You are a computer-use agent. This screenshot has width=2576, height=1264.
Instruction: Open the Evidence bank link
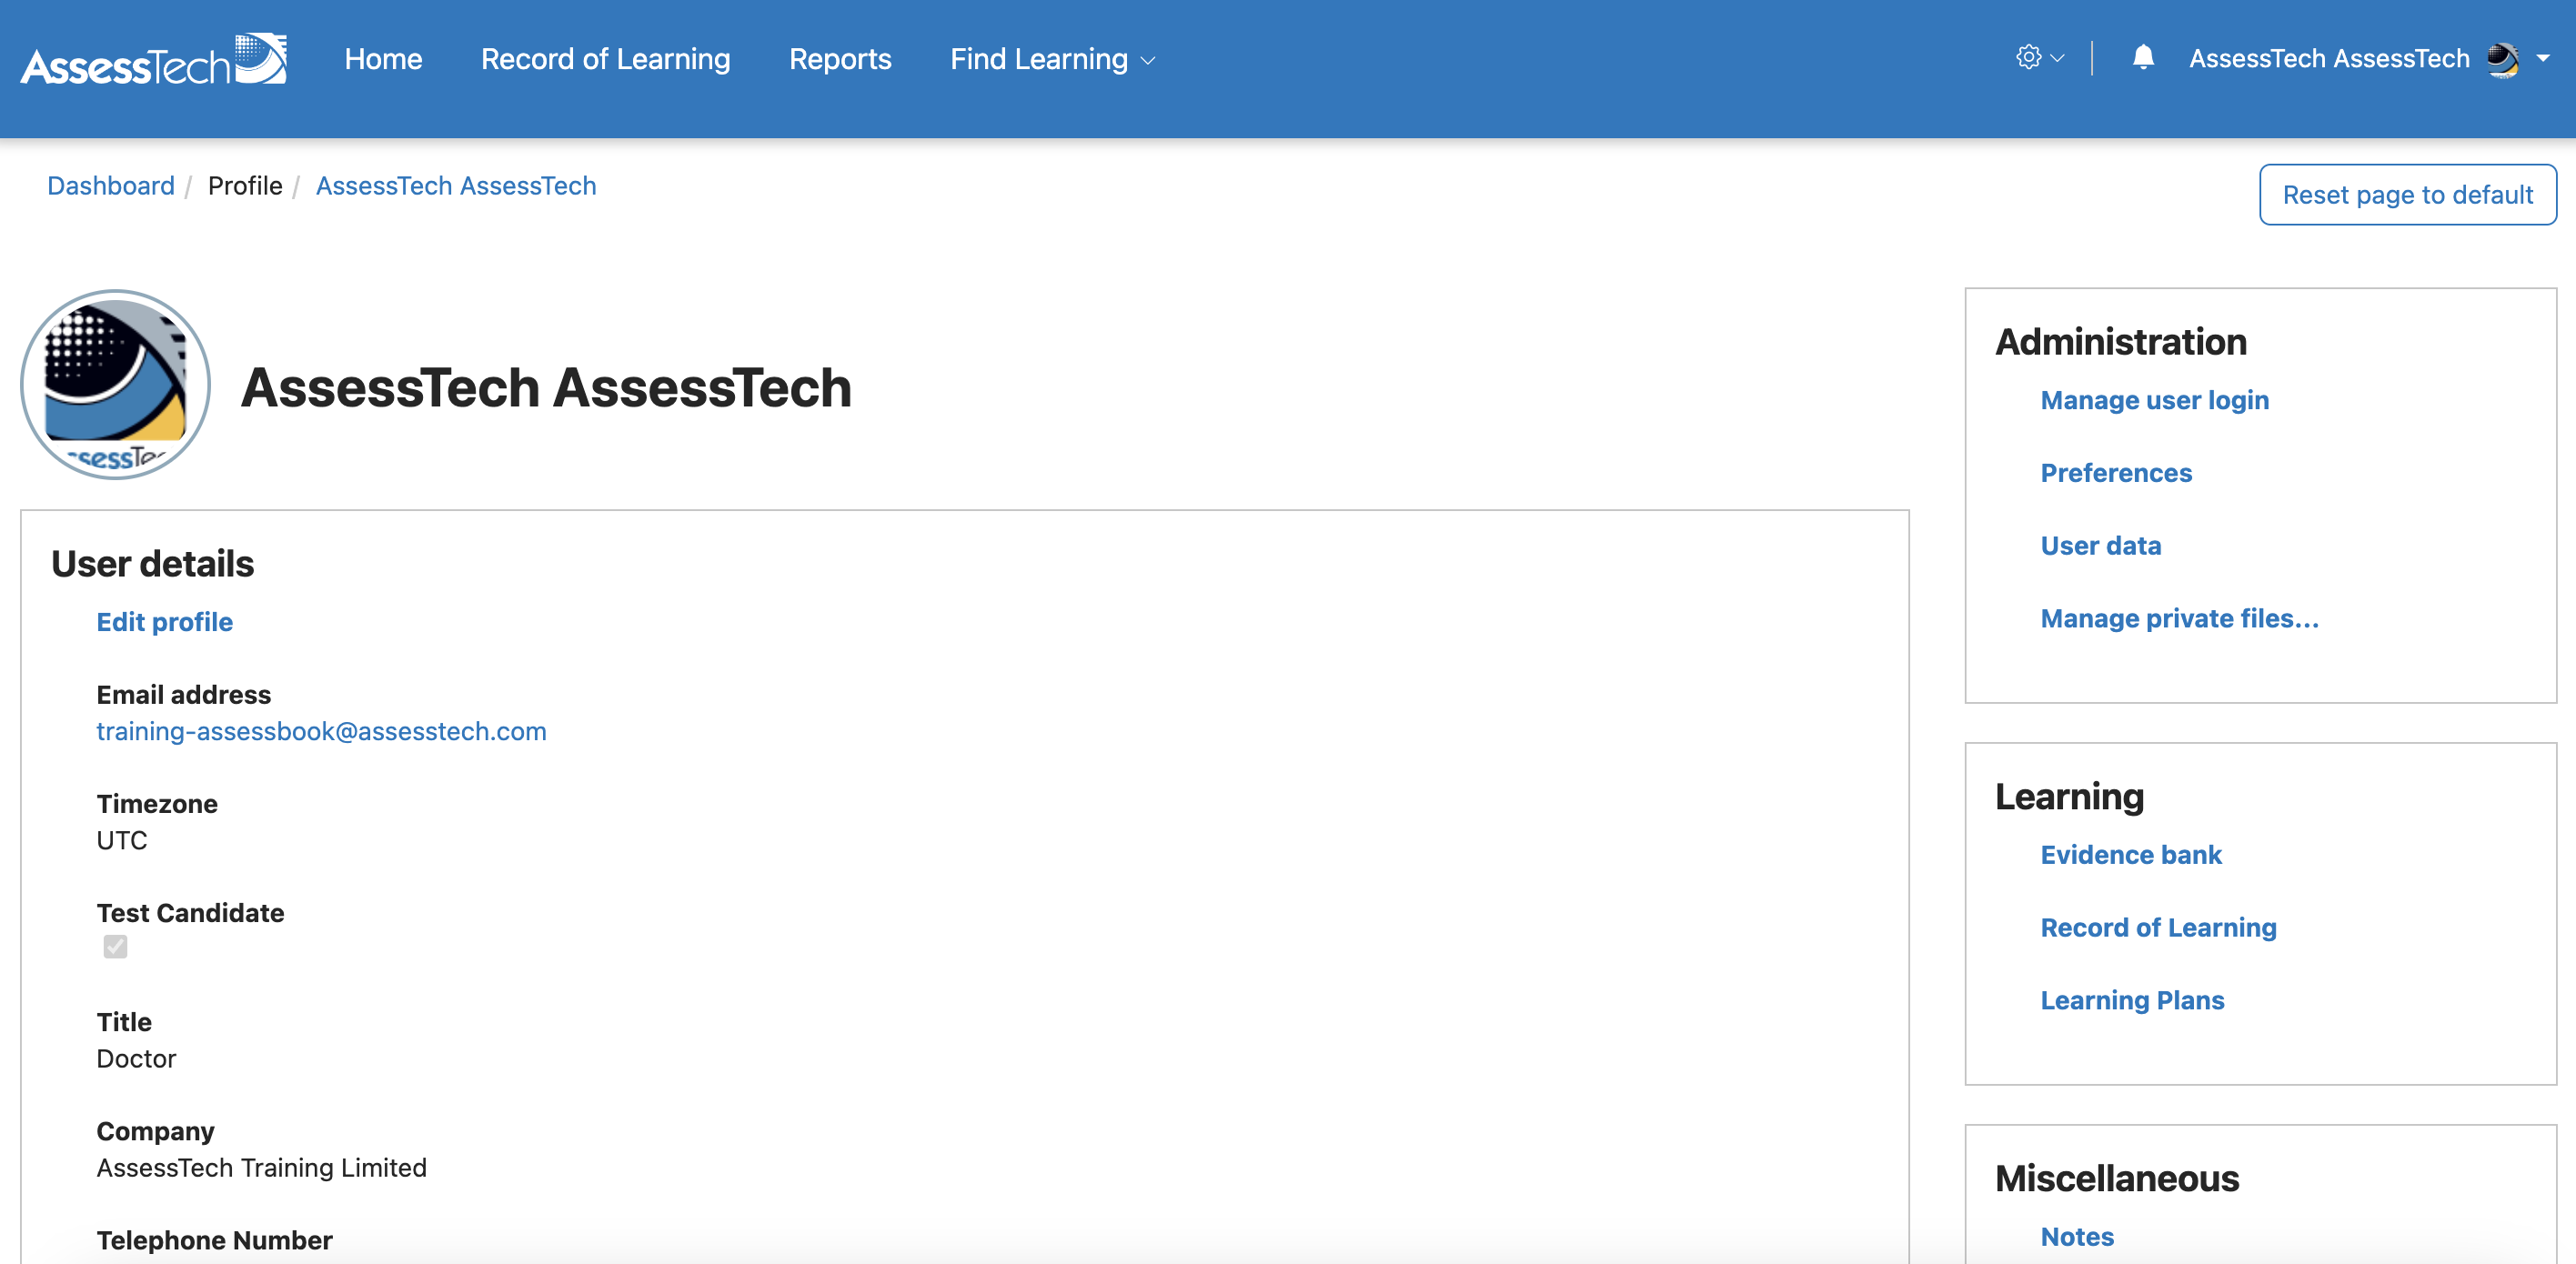[2130, 855]
